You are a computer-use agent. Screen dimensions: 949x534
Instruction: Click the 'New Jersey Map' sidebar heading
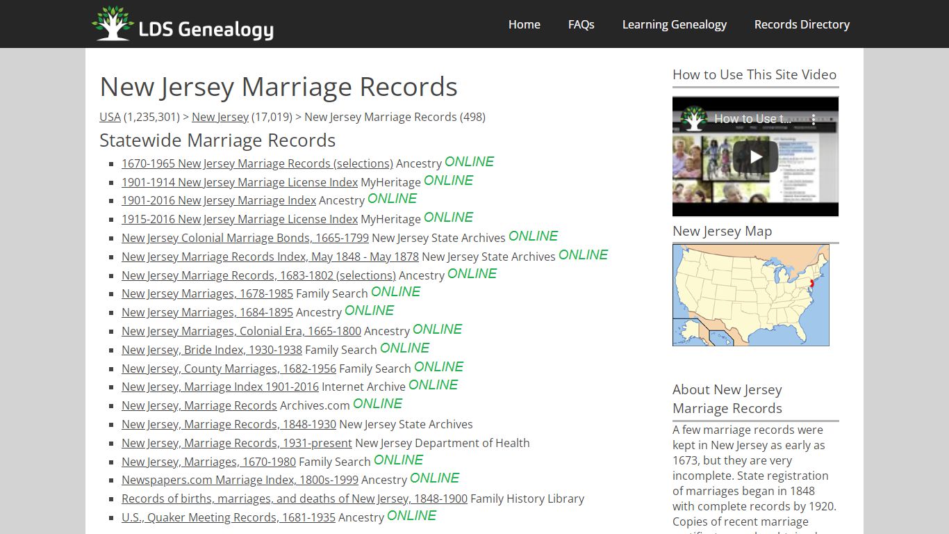point(722,231)
